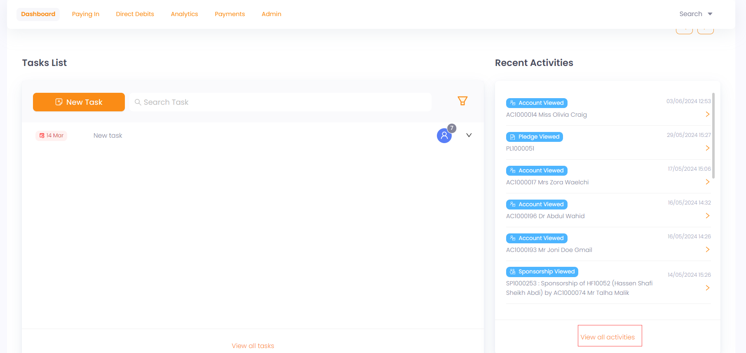Create a New Task
The image size is (746, 353).
(x=79, y=102)
